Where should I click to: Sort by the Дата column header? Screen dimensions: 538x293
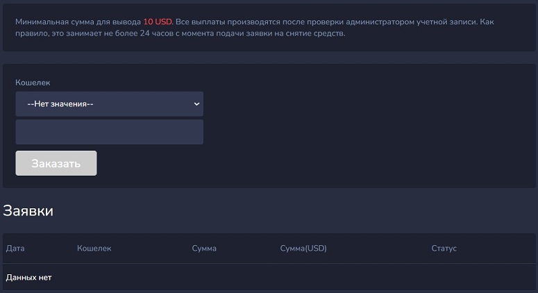coord(15,249)
